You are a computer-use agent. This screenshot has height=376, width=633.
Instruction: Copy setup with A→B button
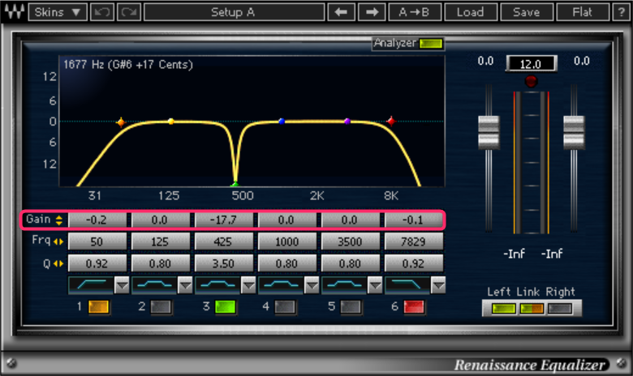414,12
